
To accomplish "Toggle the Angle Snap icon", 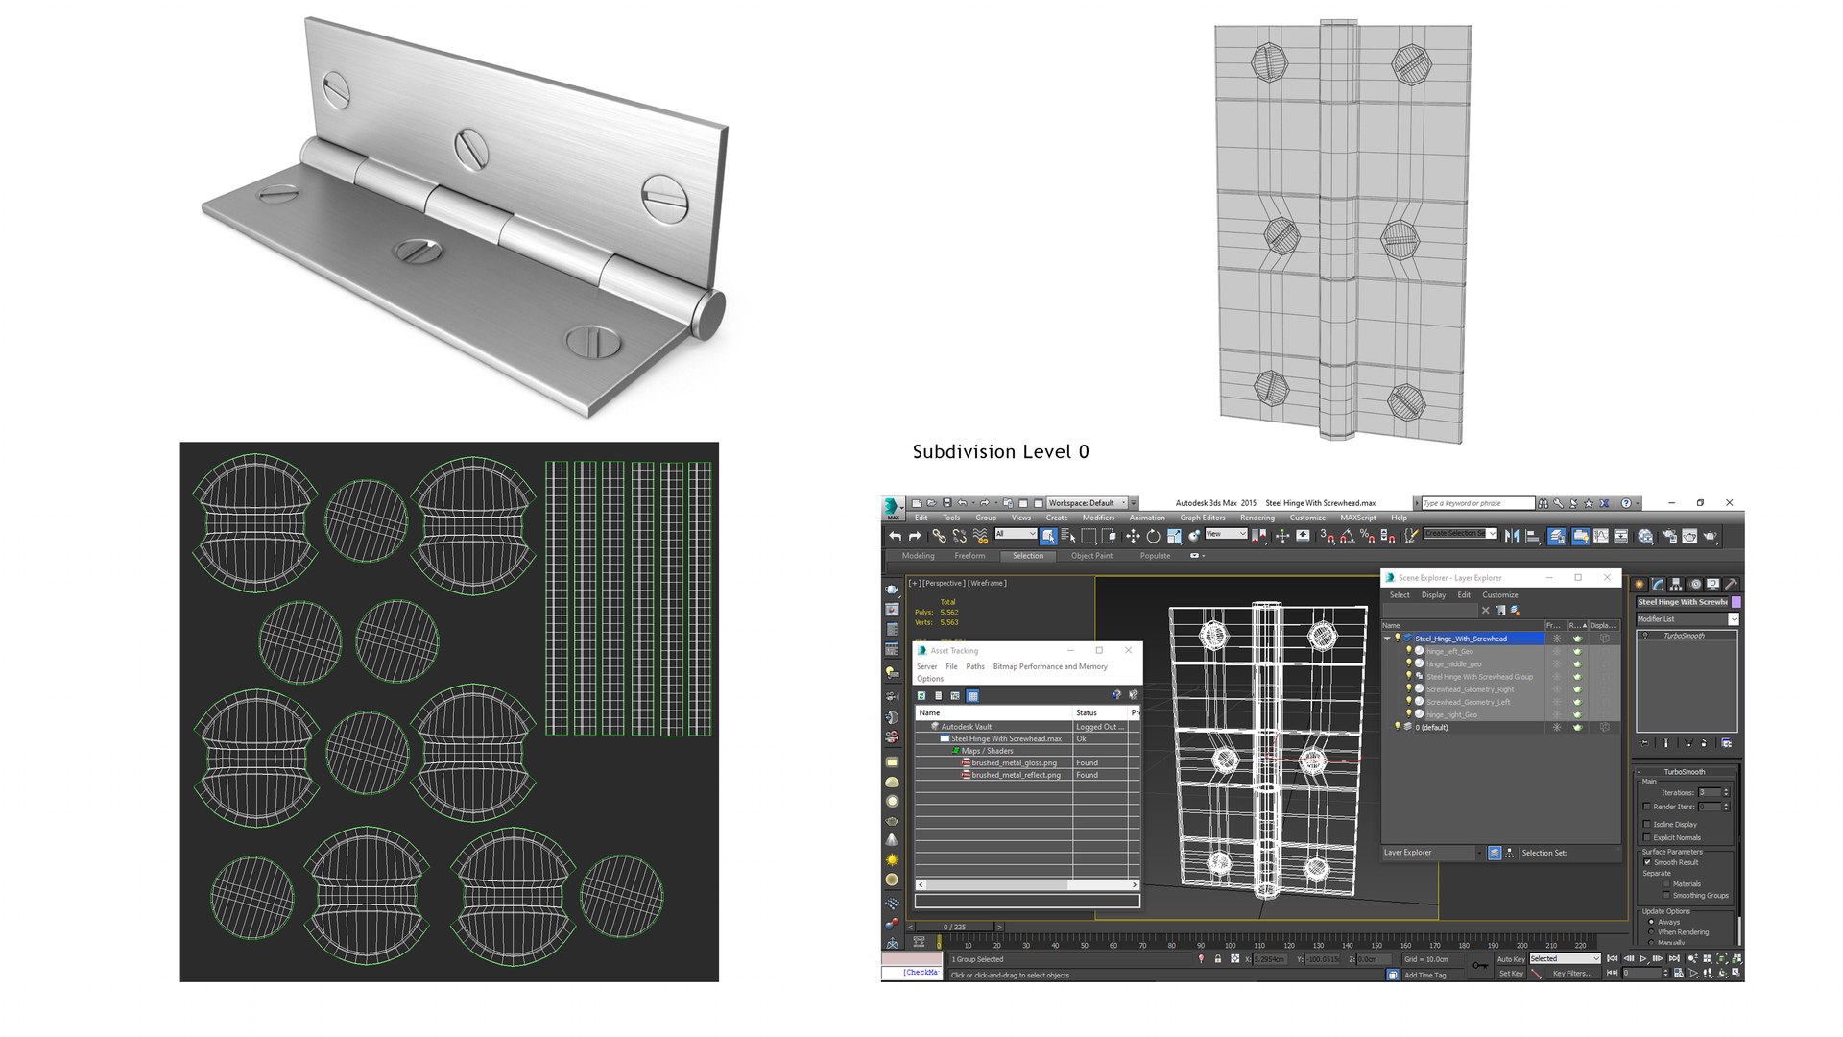I will (1347, 536).
